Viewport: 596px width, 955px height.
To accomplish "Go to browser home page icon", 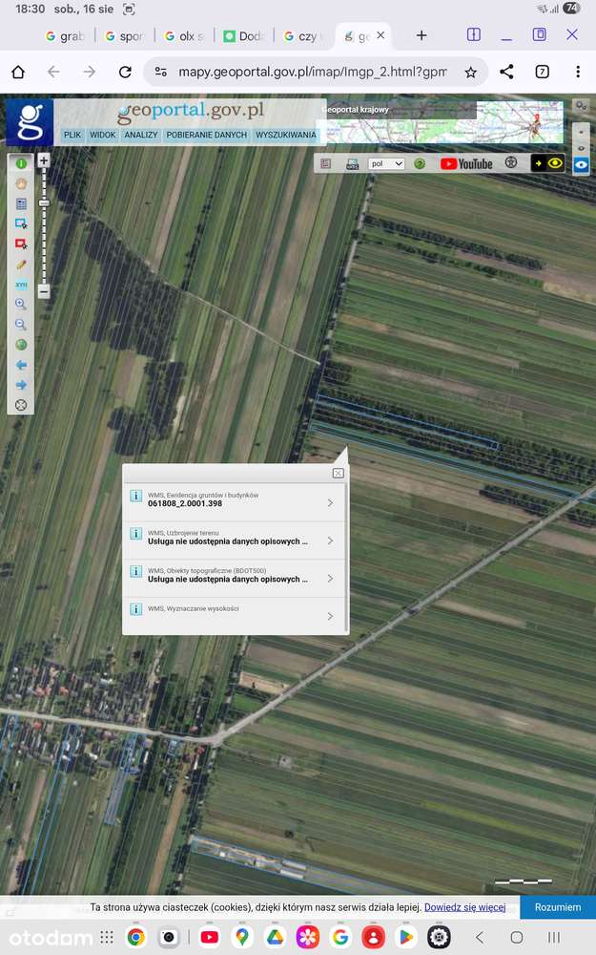I will tap(18, 72).
